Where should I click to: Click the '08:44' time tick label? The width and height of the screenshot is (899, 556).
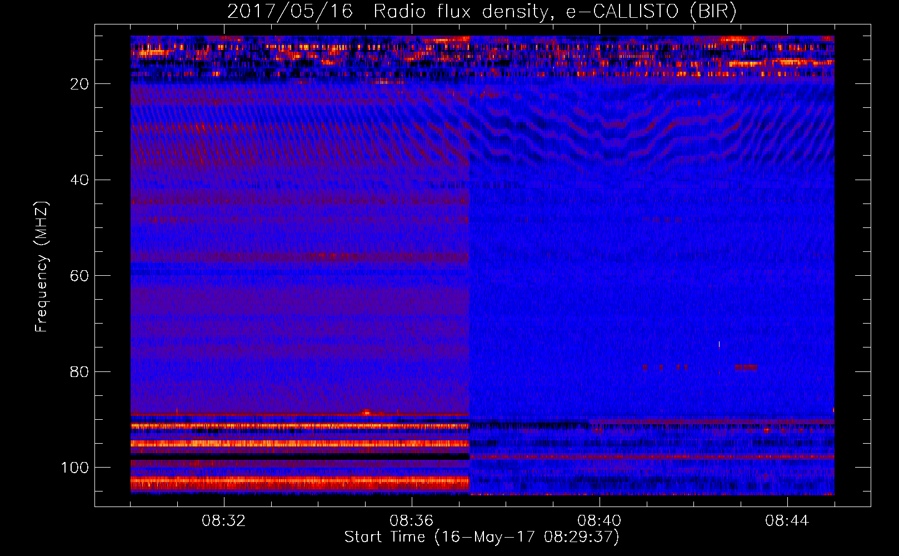point(787,521)
